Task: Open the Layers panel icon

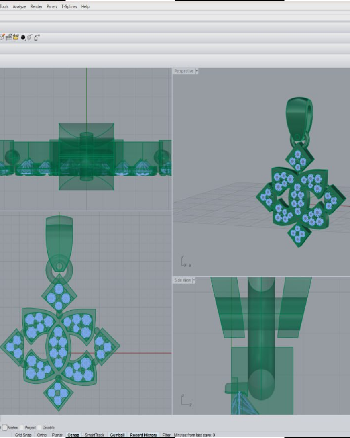Action: pos(8,37)
